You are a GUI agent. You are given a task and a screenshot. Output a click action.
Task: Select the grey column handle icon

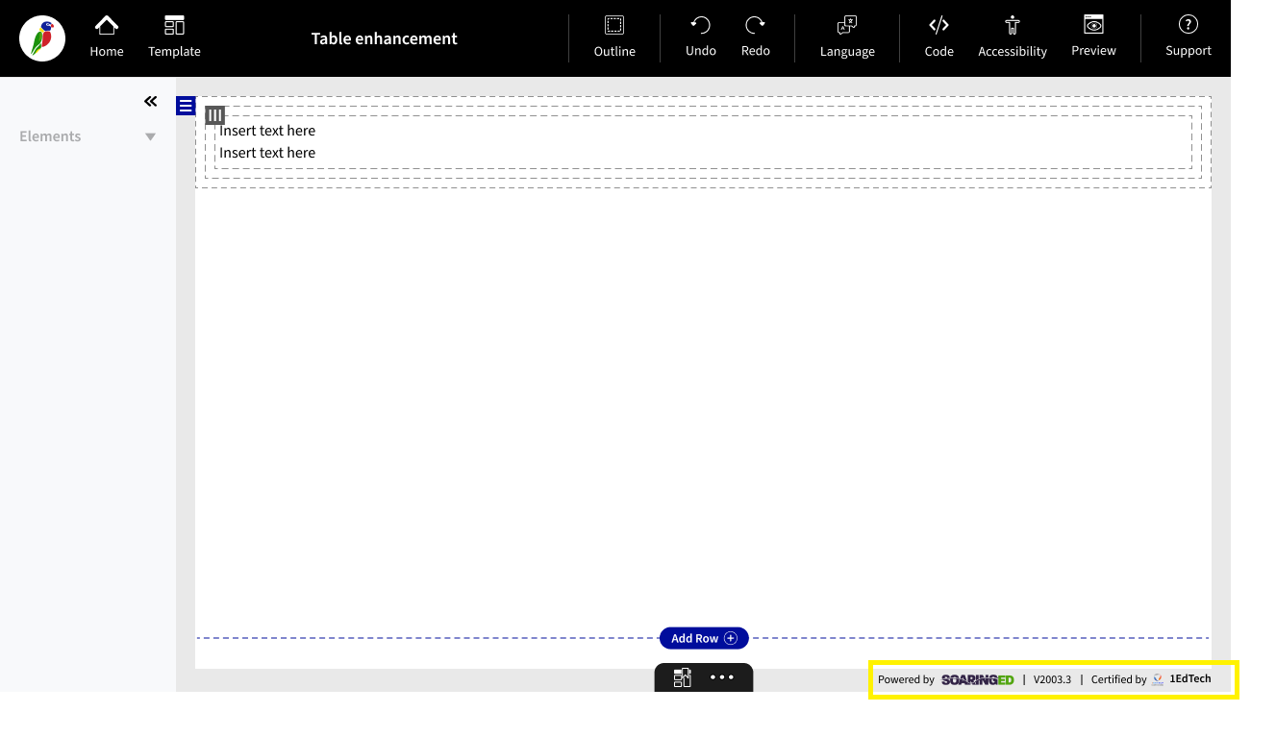coord(215,115)
